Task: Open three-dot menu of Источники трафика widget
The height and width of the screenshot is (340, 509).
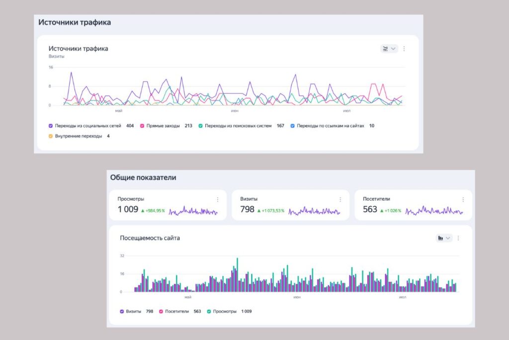Action: coord(404,49)
